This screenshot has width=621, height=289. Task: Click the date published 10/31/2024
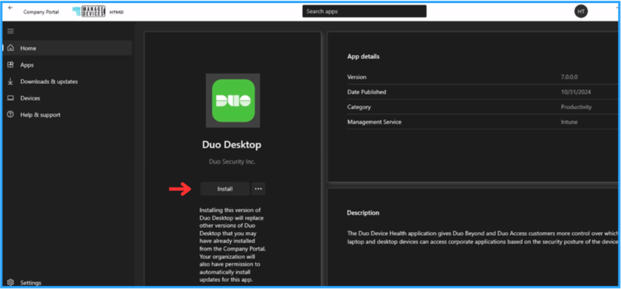(x=576, y=92)
